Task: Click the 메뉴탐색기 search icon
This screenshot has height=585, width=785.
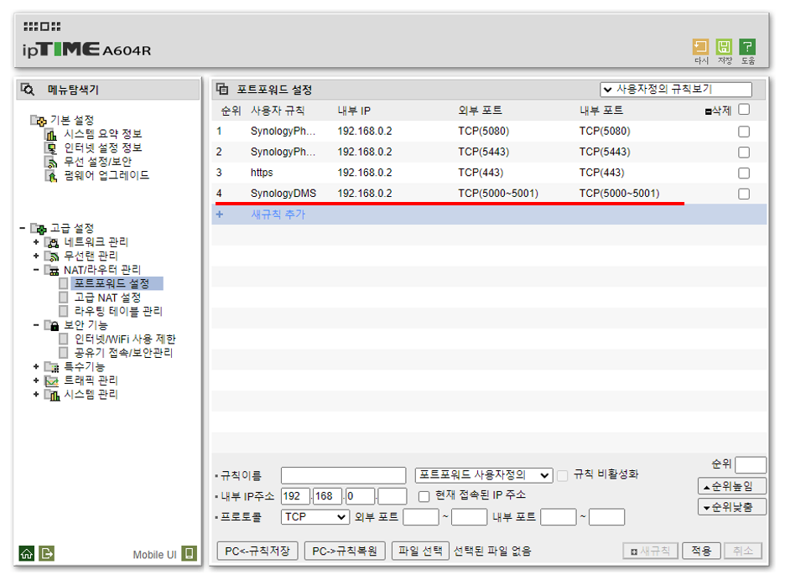Action: (28, 90)
